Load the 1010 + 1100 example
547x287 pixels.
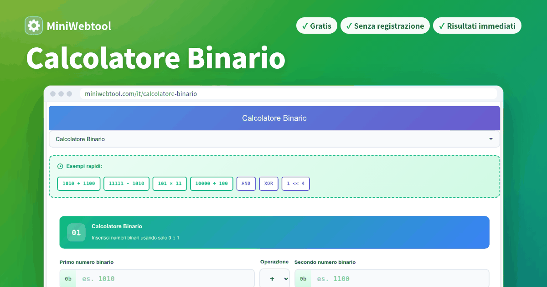79,184
